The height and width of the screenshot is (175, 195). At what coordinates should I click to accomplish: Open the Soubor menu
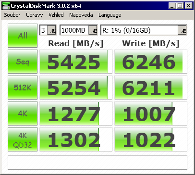point(12,15)
